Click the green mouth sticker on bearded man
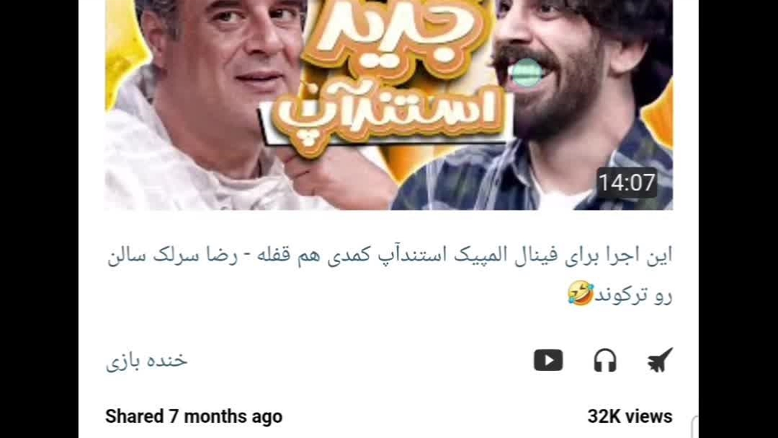 point(526,73)
